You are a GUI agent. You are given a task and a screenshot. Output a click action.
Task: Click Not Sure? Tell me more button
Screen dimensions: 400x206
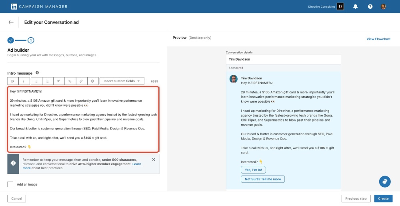[x=263, y=179]
